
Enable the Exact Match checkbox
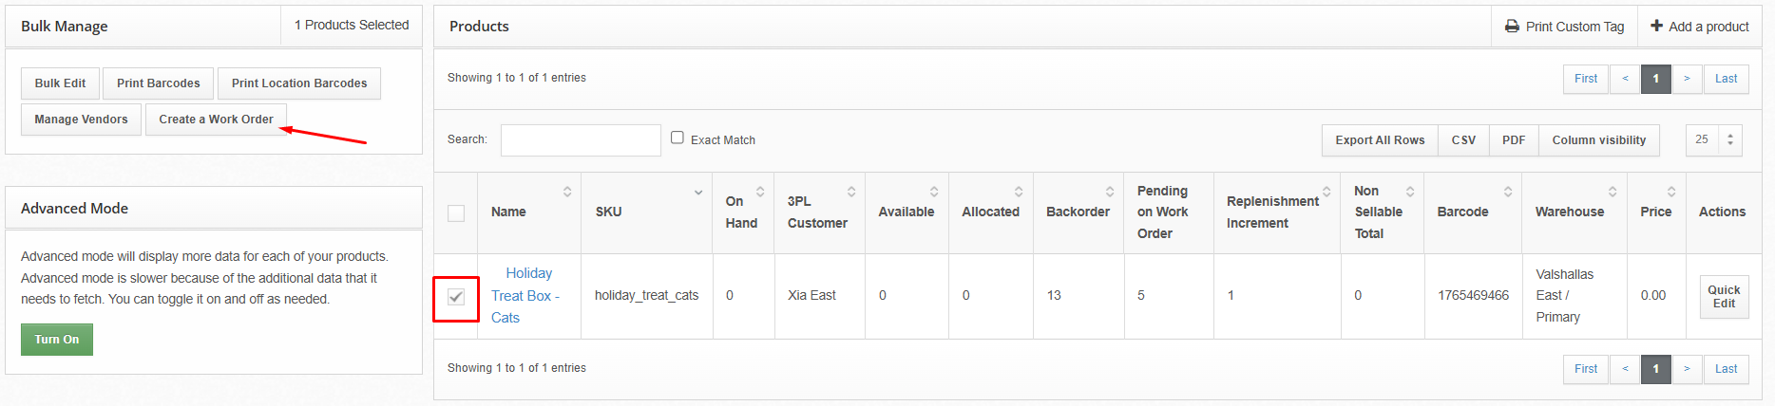pyautogui.click(x=678, y=138)
